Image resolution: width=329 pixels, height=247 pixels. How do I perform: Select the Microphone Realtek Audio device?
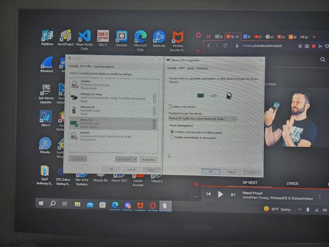pos(113,111)
